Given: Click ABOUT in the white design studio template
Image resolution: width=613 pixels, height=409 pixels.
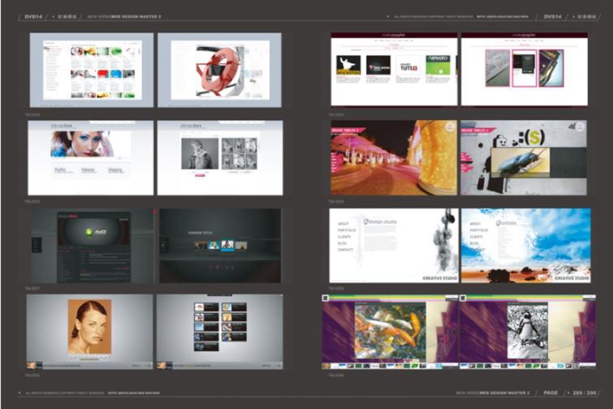Looking at the screenshot, I should pos(343,224).
